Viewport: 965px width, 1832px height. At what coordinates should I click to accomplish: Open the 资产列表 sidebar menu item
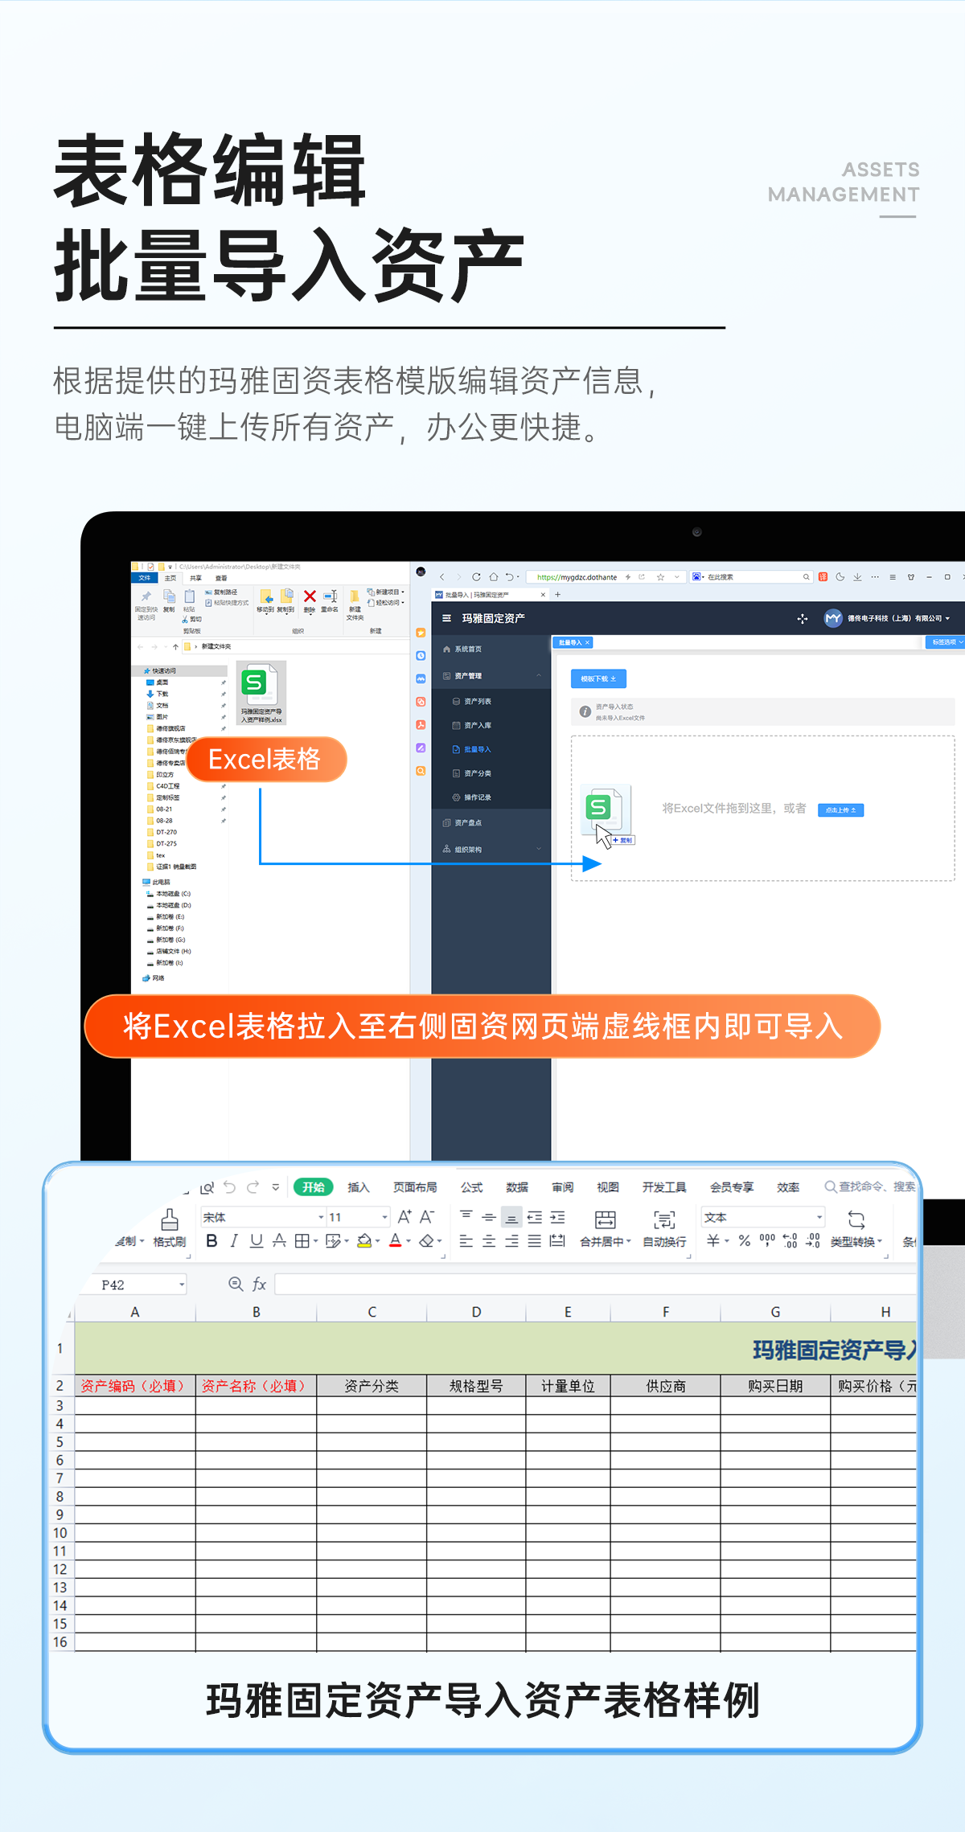click(491, 702)
